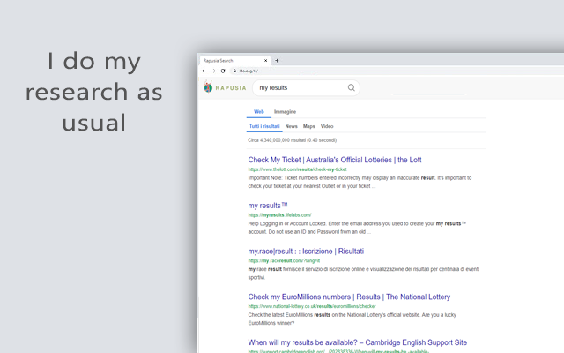Click the browser forward arrow
The image size is (564, 353).
tap(213, 71)
